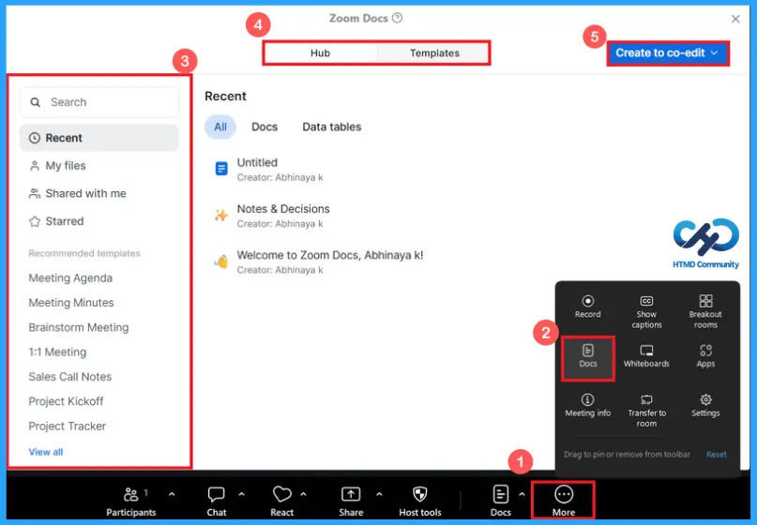Click the Untitled document icon
757x525 pixels.
point(221,169)
